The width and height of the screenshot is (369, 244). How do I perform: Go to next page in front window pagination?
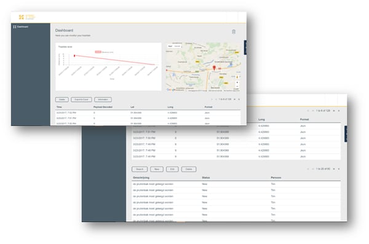click(x=234, y=100)
